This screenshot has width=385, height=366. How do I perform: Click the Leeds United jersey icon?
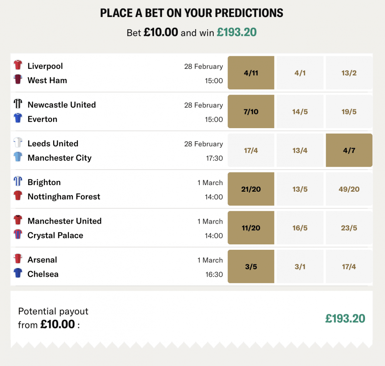[x=18, y=143]
